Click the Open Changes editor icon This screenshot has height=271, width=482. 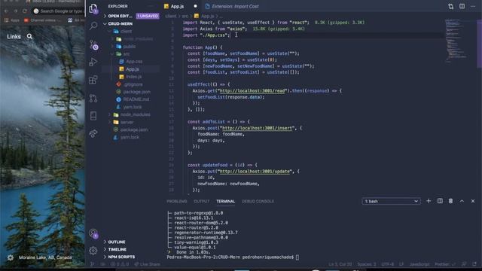coord(450,7)
